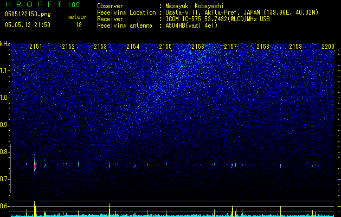The image size is (341, 217).
Task: Click the 2152 time marker
Action: click(68, 47)
